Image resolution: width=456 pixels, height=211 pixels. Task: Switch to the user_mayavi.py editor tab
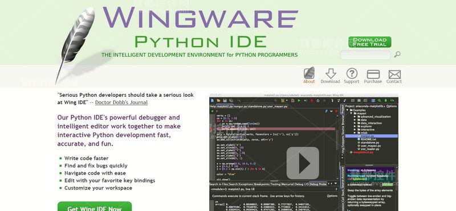point(278,106)
